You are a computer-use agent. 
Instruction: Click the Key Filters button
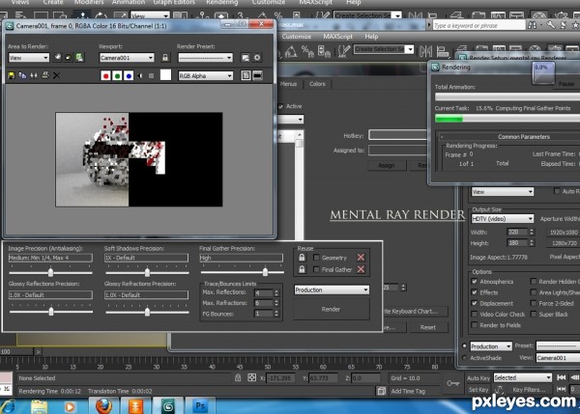(x=529, y=389)
